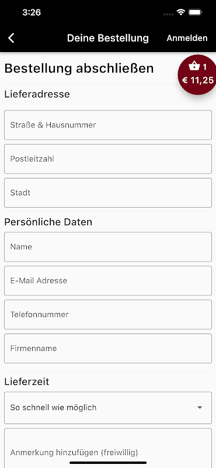Select the Postleitzahl input field
216x468 pixels.
[108, 159]
